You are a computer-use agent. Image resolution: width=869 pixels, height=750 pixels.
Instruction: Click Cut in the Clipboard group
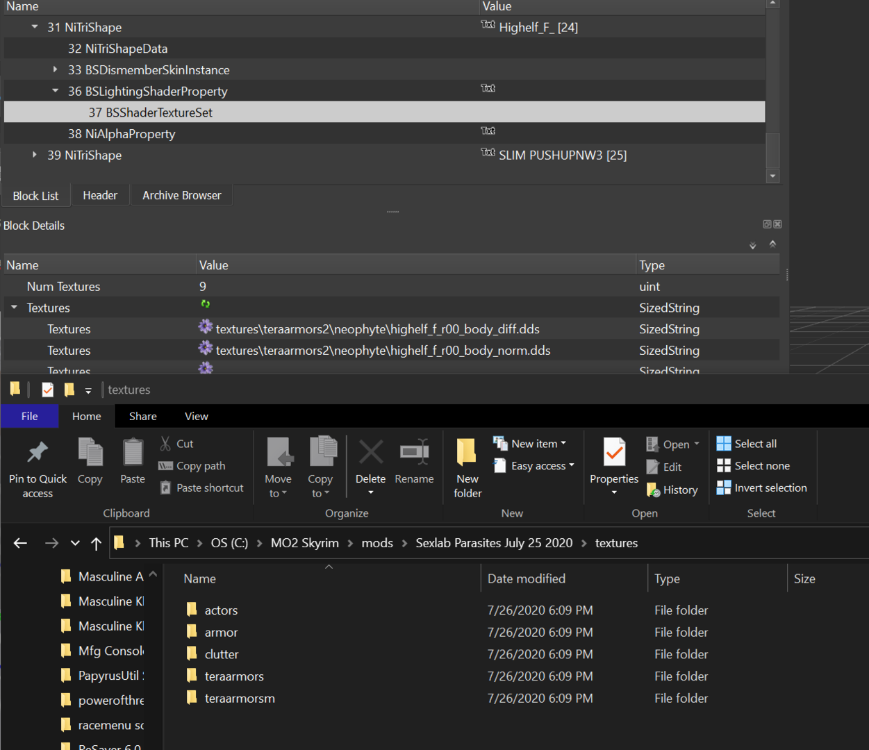pyautogui.click(x=177, y=444)
